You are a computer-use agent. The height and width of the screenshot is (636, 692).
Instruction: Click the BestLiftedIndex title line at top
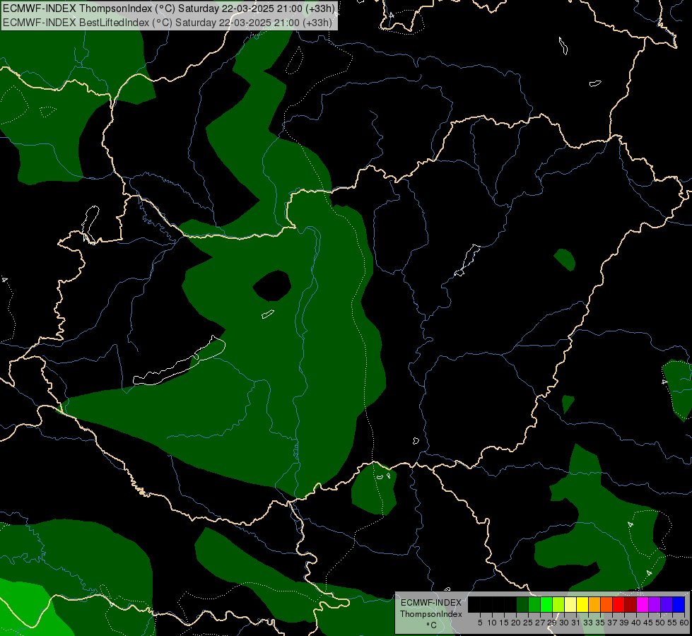pyautogui.click(x=168, y=23)
